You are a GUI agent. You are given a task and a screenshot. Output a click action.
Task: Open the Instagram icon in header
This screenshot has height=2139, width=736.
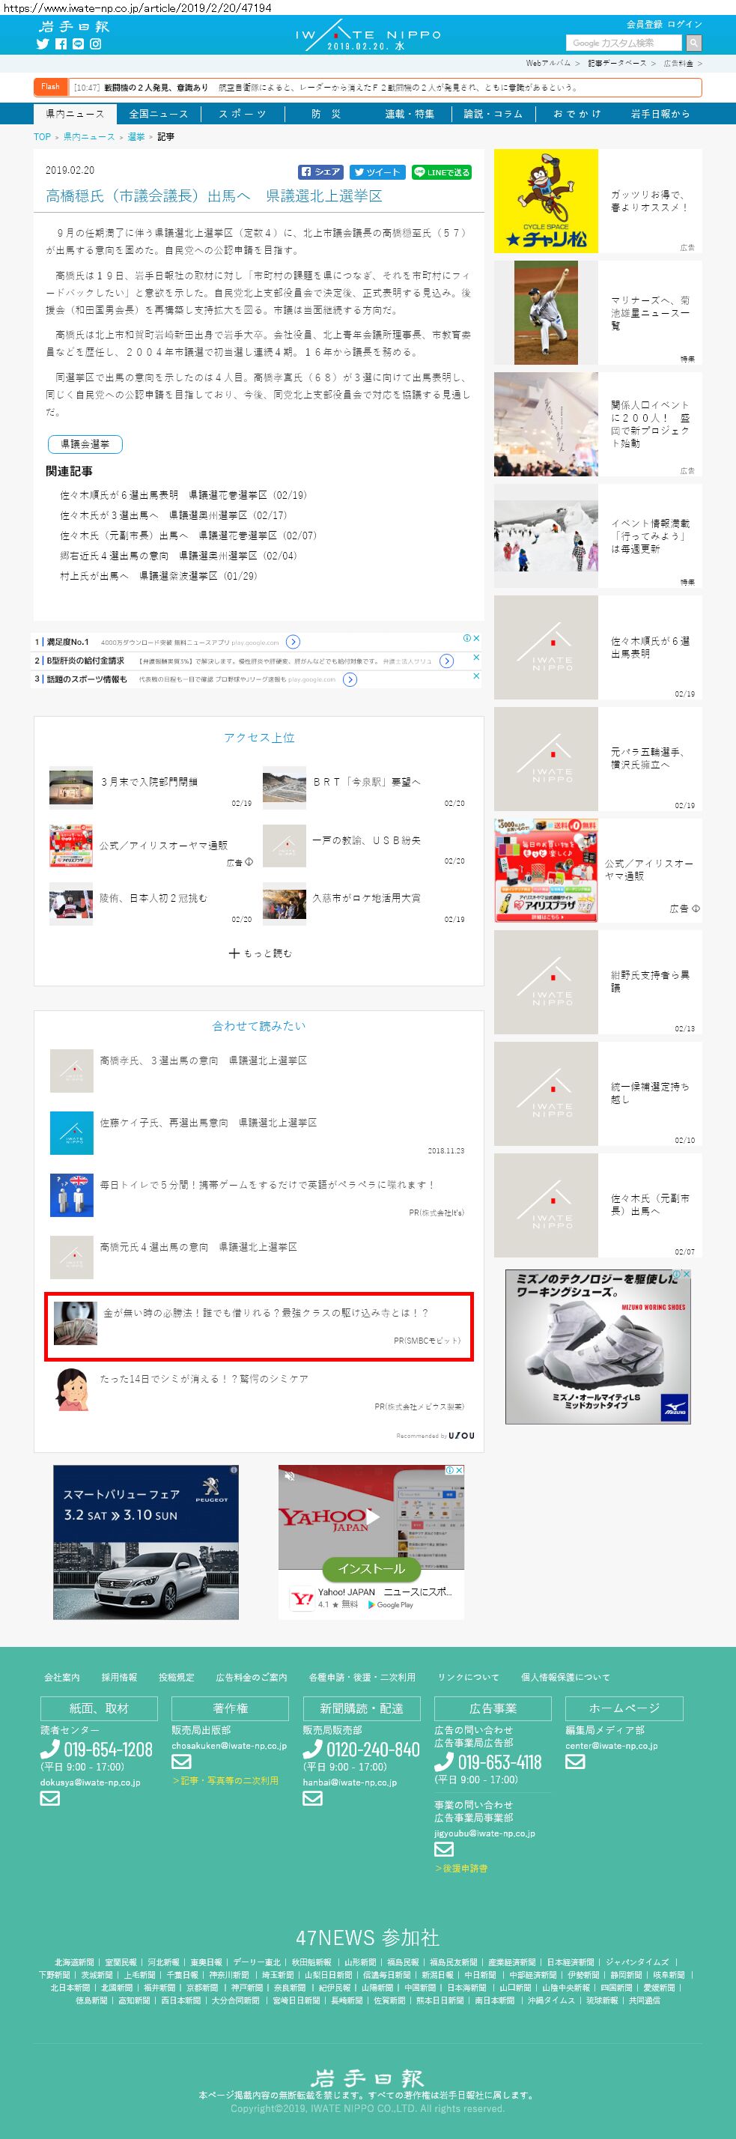coord(95,44)
